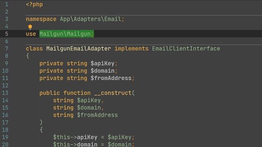This screenshot has width=262, height=147.
Task: Click the class keyword on line 7
Action: coord(34,49)
